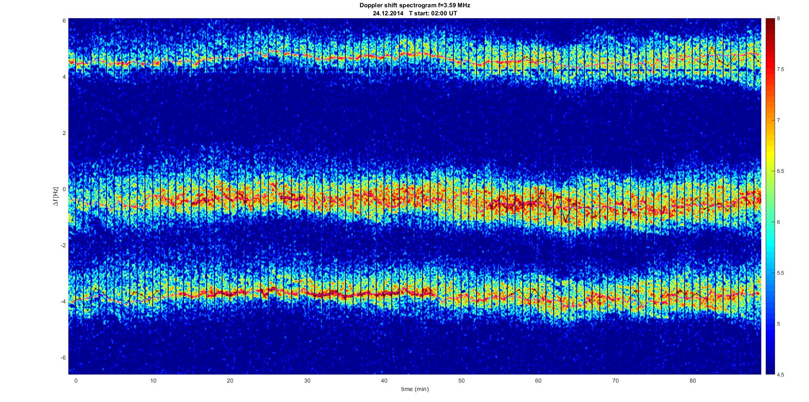This screenshot has width=809, height=402.
Task: Click the time-axis tick label "80"
Action: (693, 381)
